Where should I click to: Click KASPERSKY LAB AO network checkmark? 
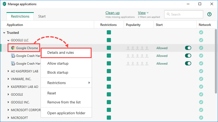point(201,87)
